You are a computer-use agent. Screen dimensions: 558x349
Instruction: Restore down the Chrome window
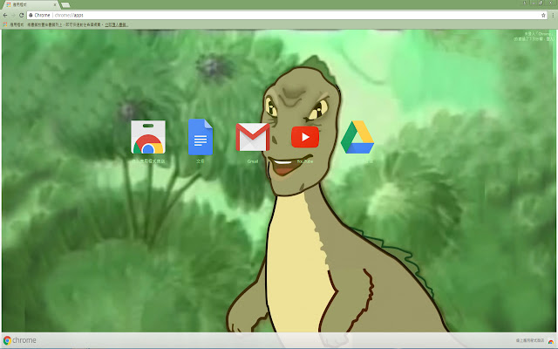(541, 3)
